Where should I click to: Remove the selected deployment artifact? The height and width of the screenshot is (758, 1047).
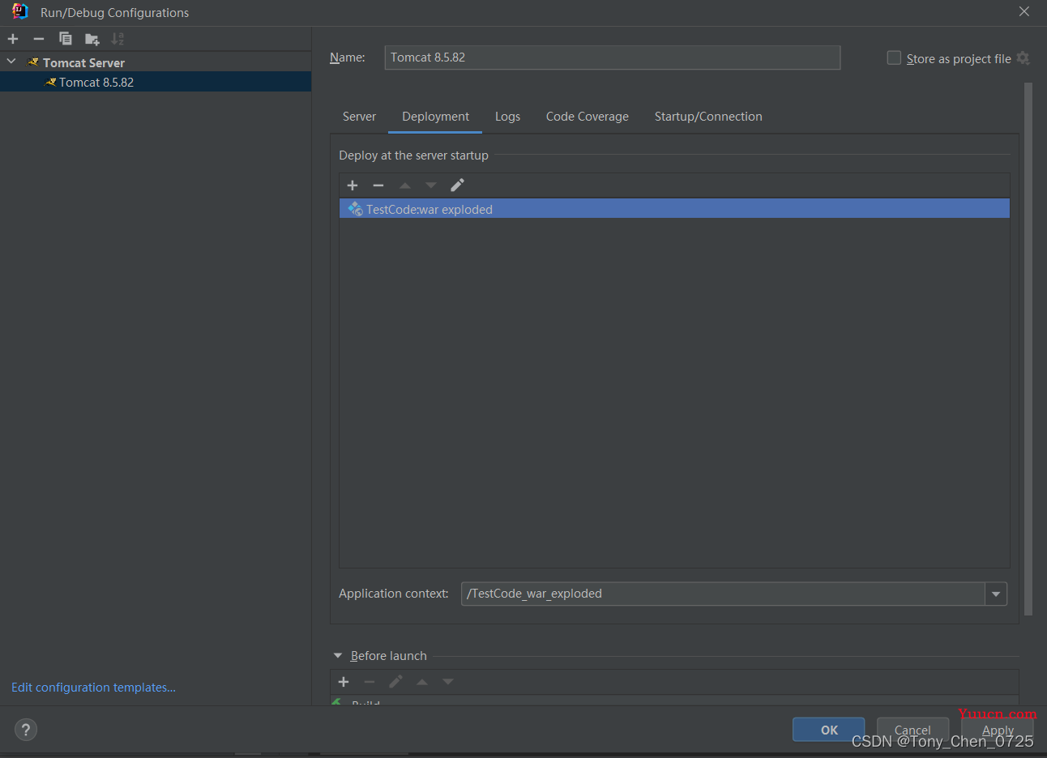click(x=378, y=185)
